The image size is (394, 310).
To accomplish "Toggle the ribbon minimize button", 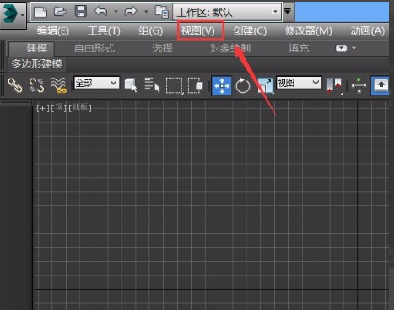I will (x=341, y=48).
